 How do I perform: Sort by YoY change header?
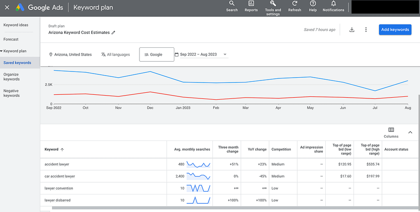coord(257,150)
